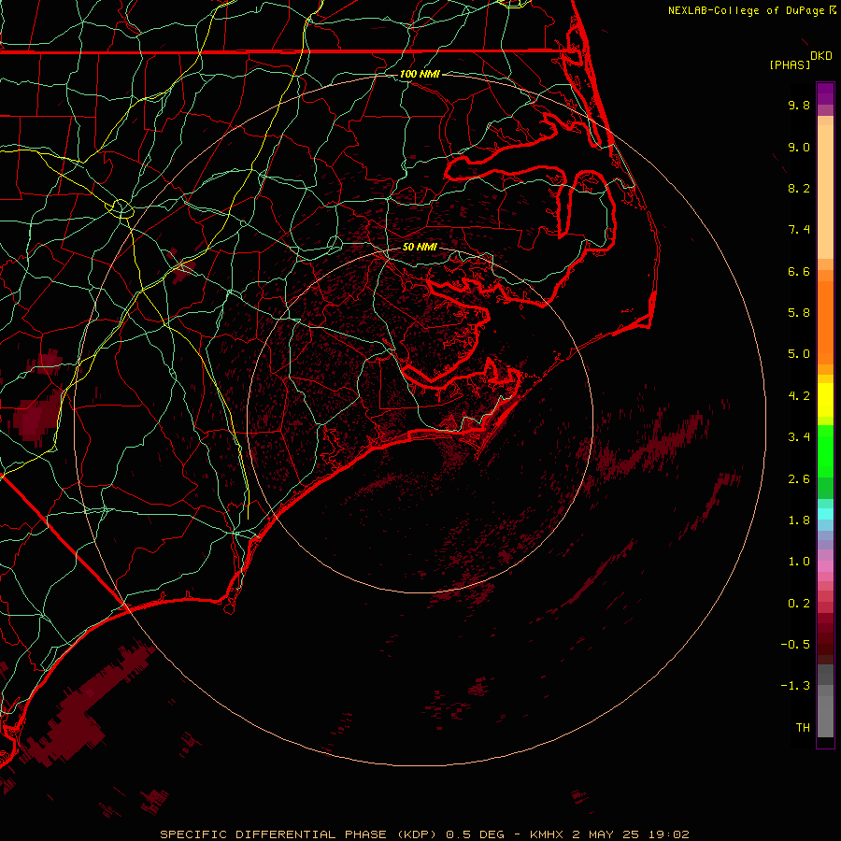Screen dimensions: 841x841
Task: Click the [PHAS] label above the color scale
Action: tap(790, 64)
